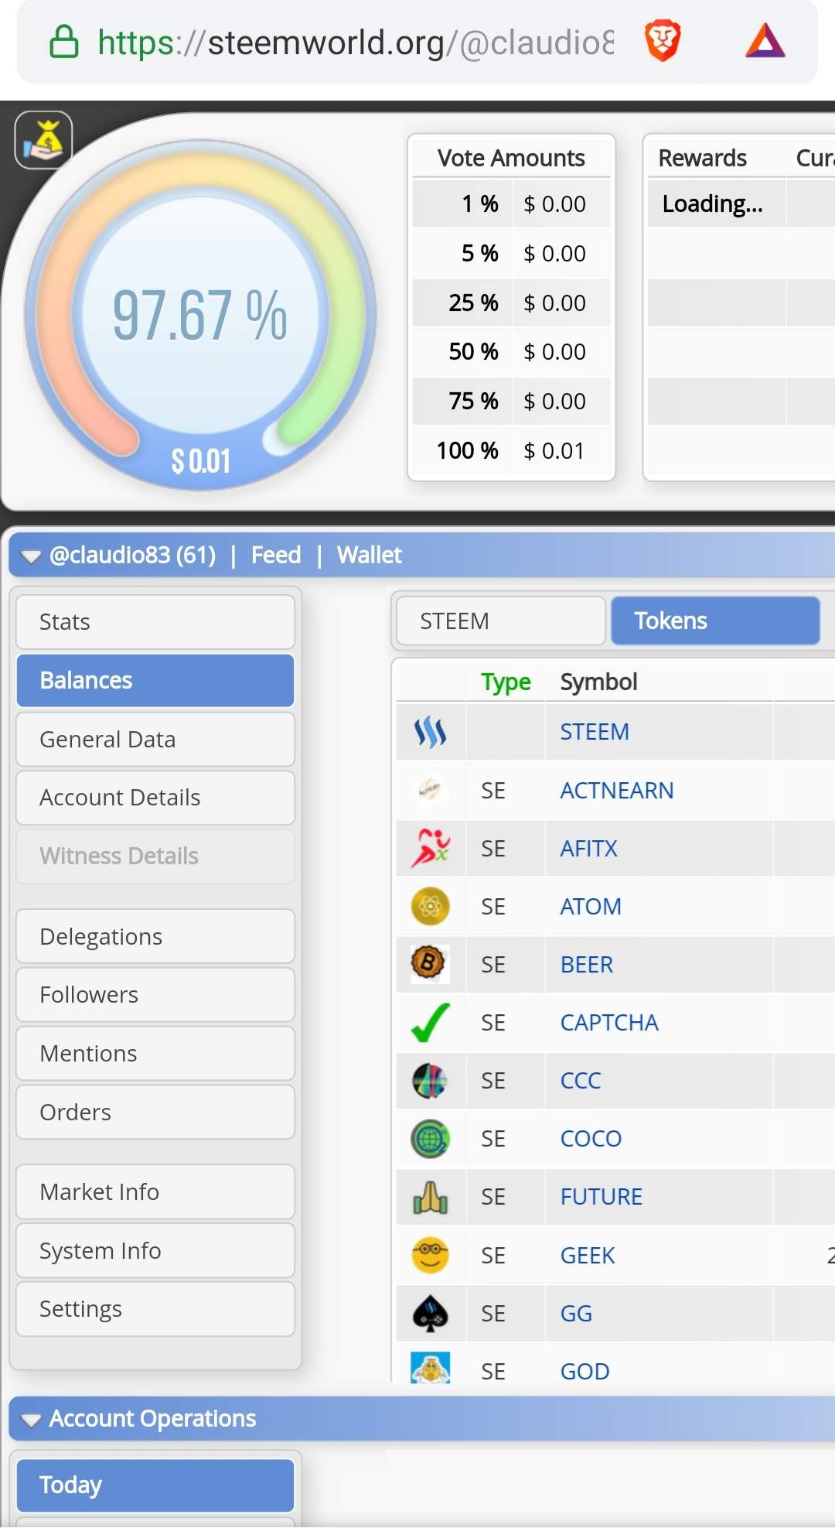835x1528 pixels.
Task: Click the money bag hand icon
Action: click(x=43, y=140)
